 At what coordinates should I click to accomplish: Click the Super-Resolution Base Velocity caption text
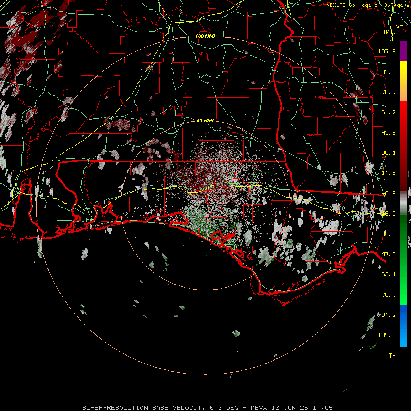pos(208,408)
